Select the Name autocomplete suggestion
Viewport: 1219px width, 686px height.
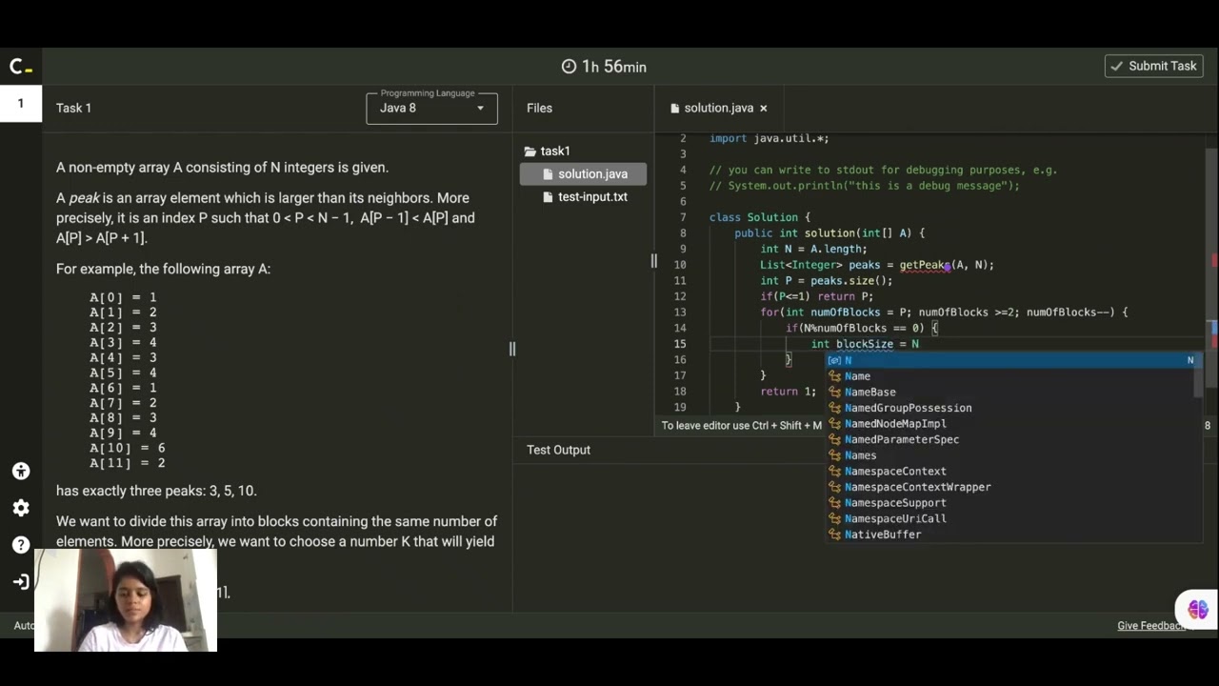click(x=1011, y=376)
